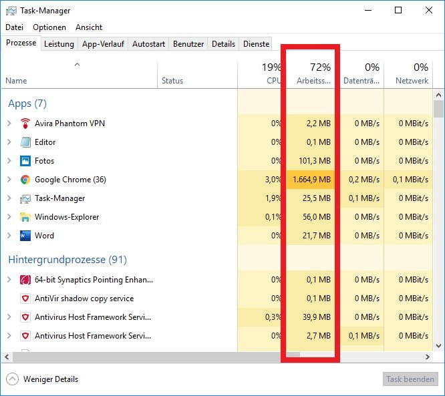Switch to the Leistung tab
Screen dimensions: 445x396
[59, 44]
